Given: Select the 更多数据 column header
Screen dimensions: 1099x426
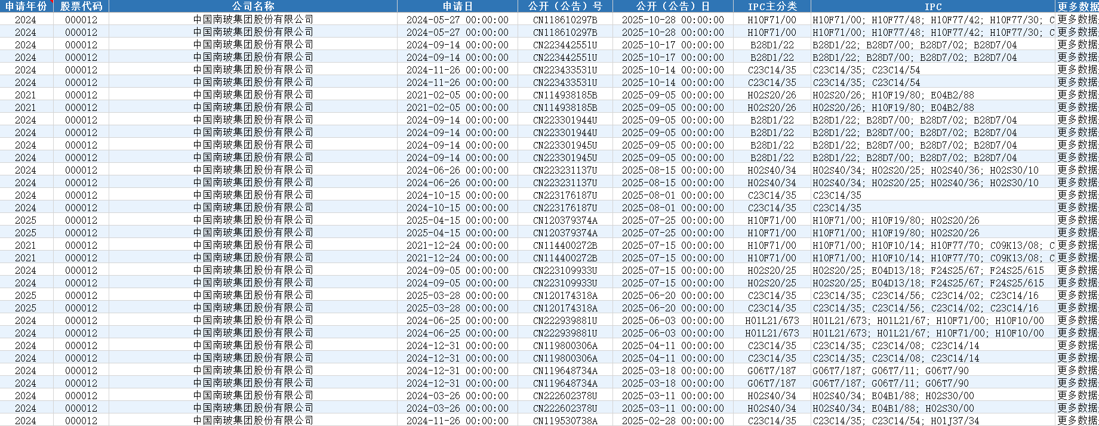Looking at the screenshot, I should click(1077, 6).
